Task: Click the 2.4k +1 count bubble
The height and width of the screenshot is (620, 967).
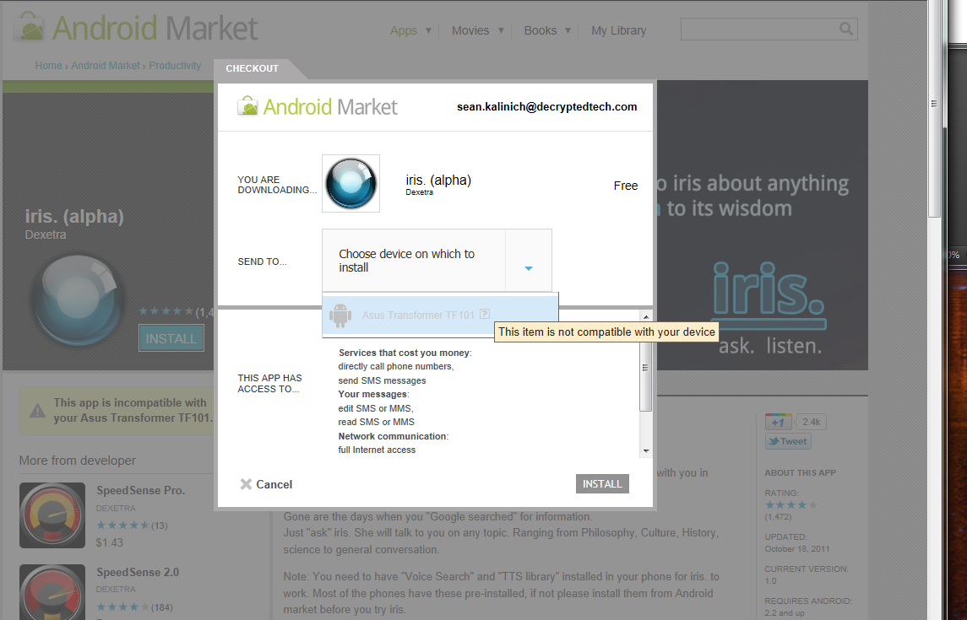Action: (x=811, y=422)
